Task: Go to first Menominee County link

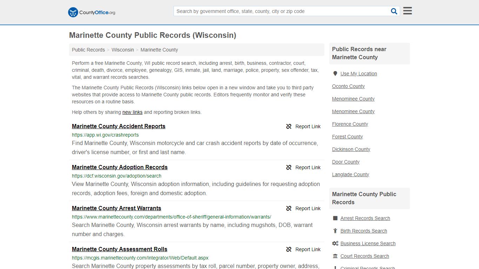Action: [353, 99]
